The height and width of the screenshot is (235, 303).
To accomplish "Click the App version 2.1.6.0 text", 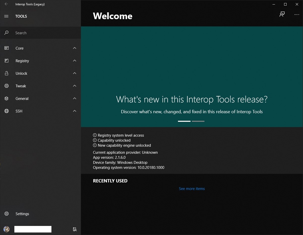I will click(109, 158).
